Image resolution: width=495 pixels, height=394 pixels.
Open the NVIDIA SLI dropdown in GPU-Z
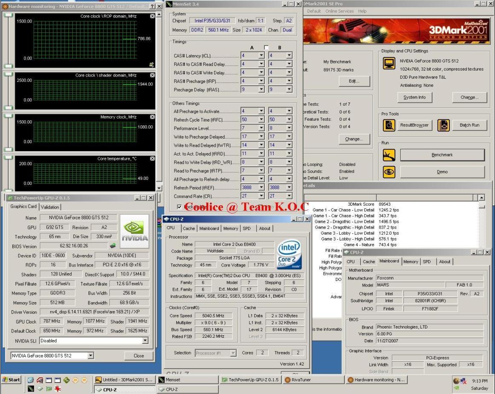[x=145, y=341]
